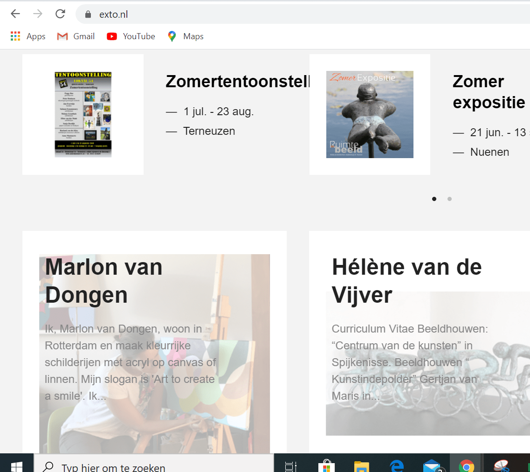
Task: Open the Zomertentoonstelling poster thumbnail
Action: click(x=83, y=114)
